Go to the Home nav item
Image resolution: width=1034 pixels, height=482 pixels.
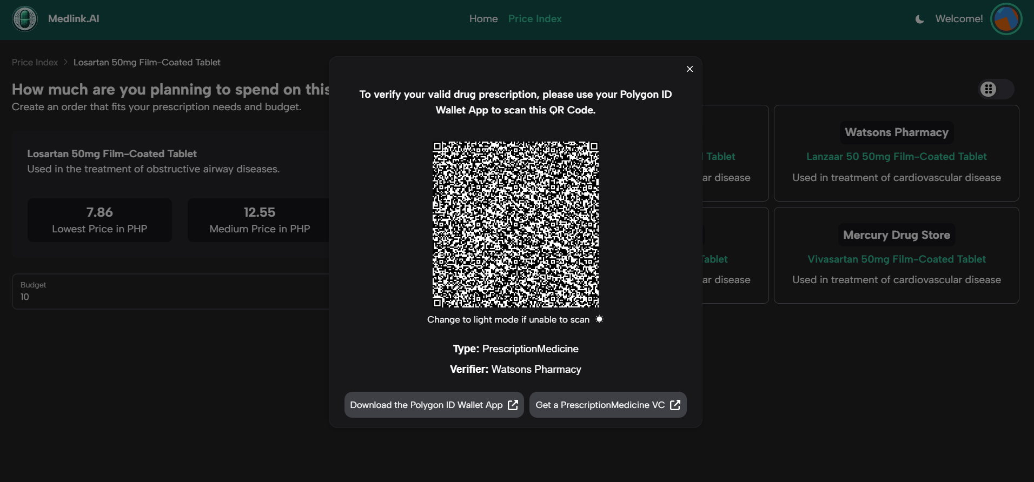point(483,19)
